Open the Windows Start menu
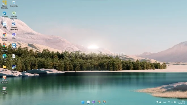This screenshot has height=105, width=187. click(83, 102)
